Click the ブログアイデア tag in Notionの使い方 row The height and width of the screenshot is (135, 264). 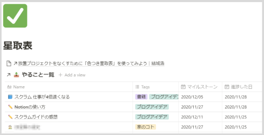pyautogui.click(x=152, y=107)
